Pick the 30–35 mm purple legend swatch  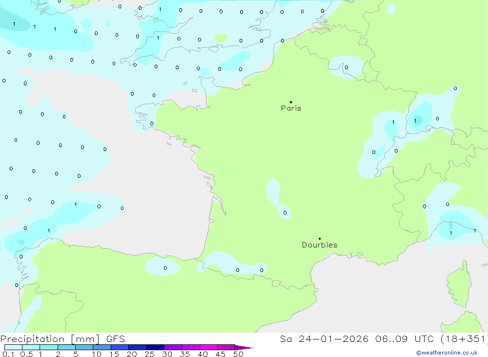173,347
